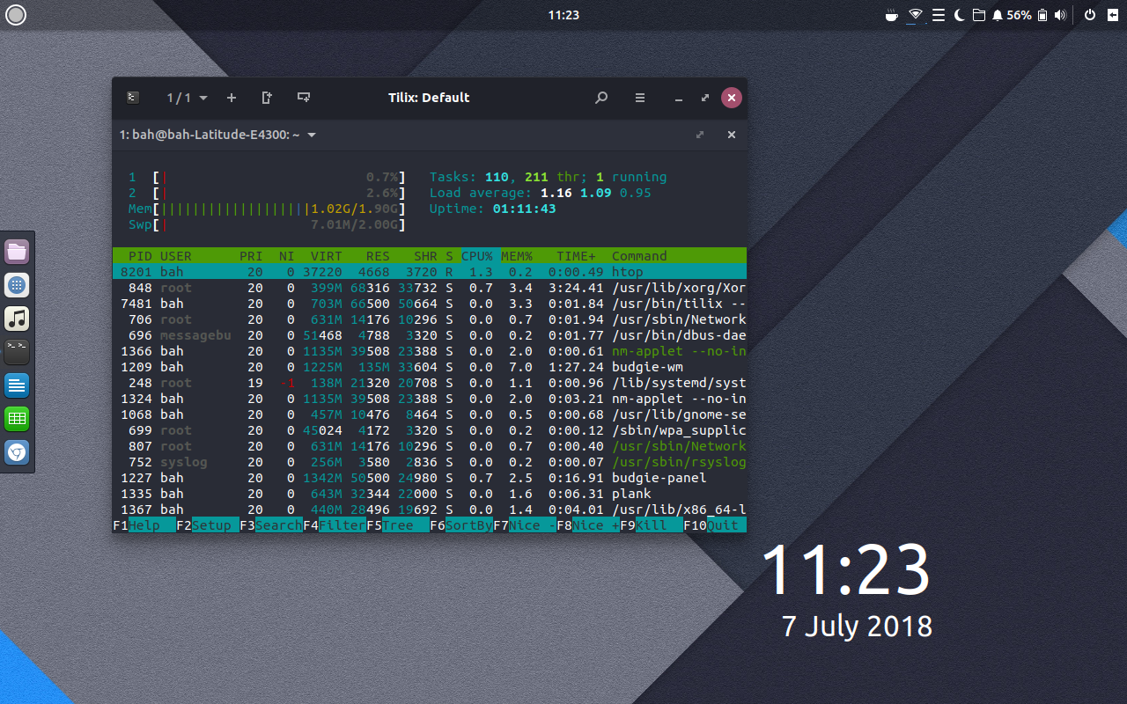Open F6 SortBy in htop
This screenshot has height=704, width=1127.
click(461, 525)
